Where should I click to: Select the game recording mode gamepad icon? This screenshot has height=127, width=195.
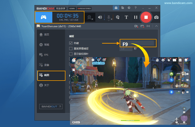pyautogui.click(x=44, y=17)
